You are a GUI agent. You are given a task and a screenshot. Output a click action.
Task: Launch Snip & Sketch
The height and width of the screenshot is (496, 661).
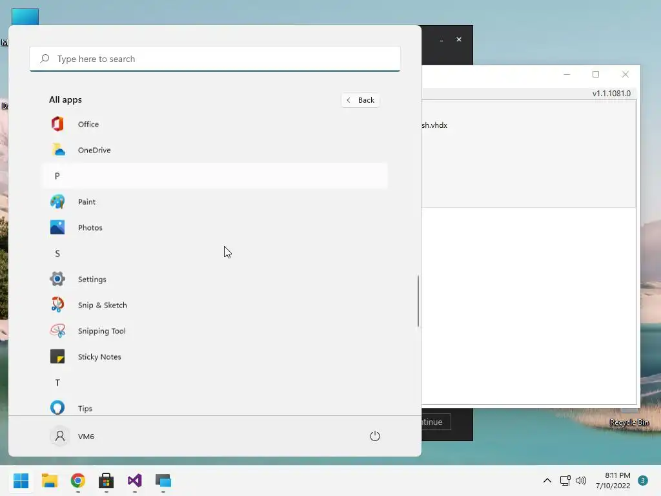(x=214, y=305)
